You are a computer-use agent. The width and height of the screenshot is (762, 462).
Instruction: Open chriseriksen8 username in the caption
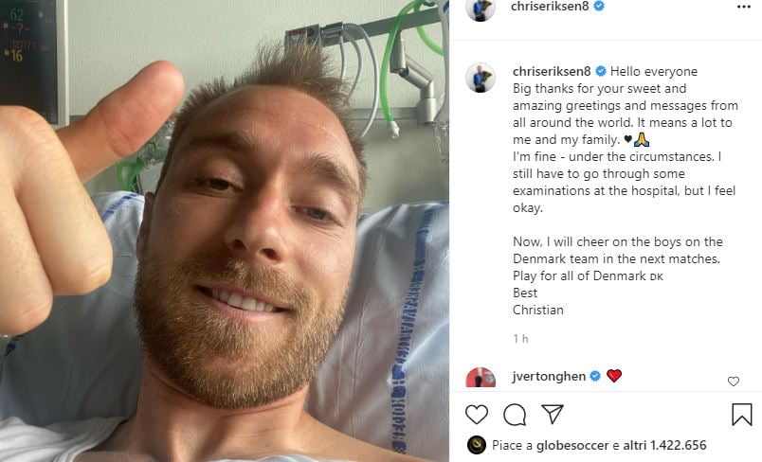coord(552,71)
